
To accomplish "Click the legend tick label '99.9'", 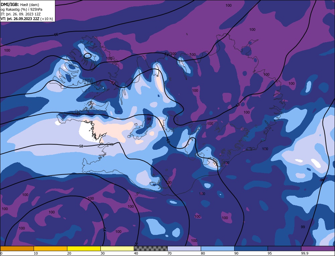I will [x=304, y=253].
